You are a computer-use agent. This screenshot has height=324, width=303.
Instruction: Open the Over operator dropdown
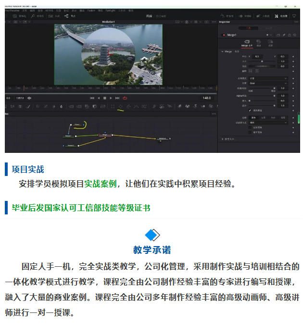click(268, 83)
